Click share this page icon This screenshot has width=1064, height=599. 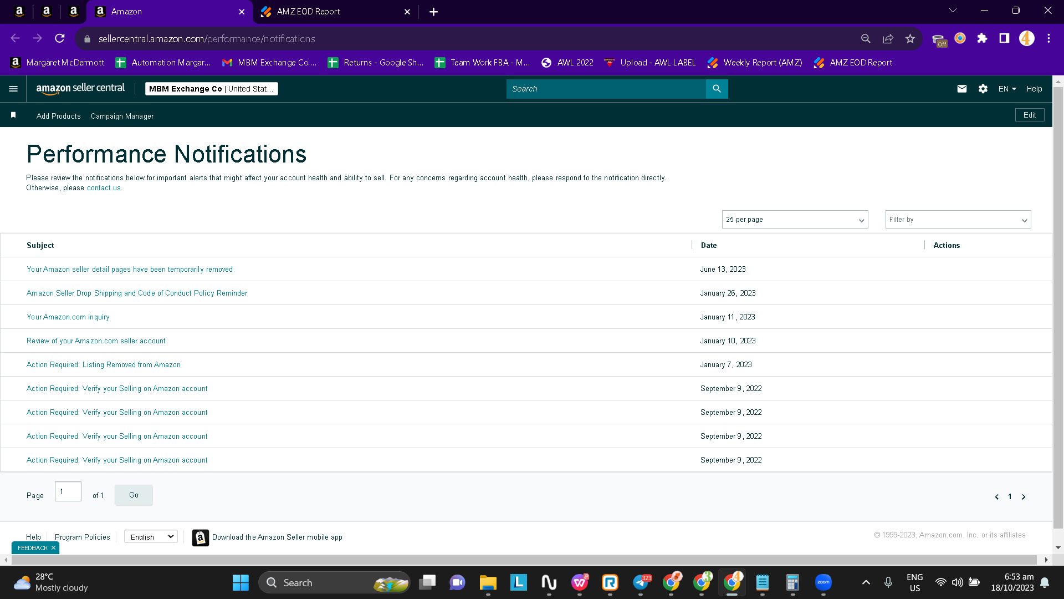pyautogui.click(x=888, y=38)
